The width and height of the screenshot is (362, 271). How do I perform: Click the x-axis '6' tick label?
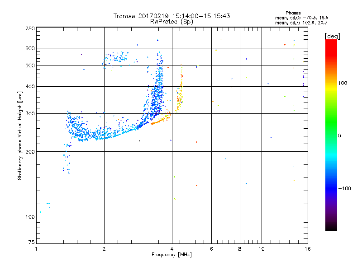[211, 249]
